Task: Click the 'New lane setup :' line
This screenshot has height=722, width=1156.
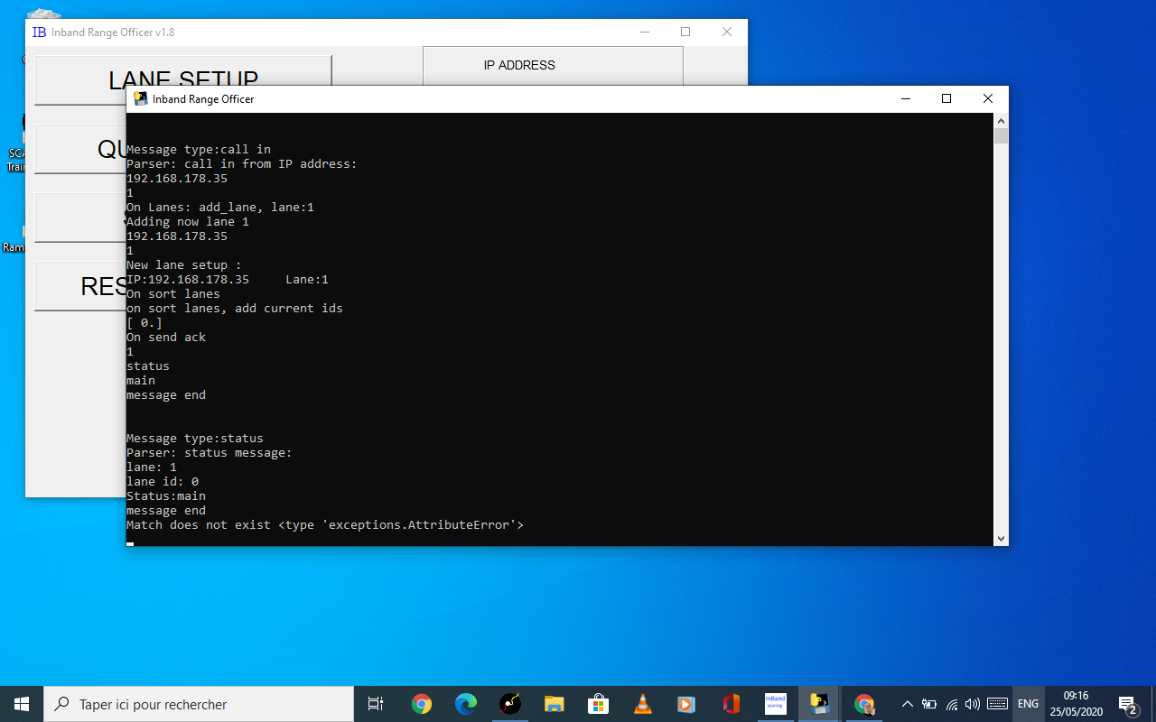Action: click(x=184, y=265)
